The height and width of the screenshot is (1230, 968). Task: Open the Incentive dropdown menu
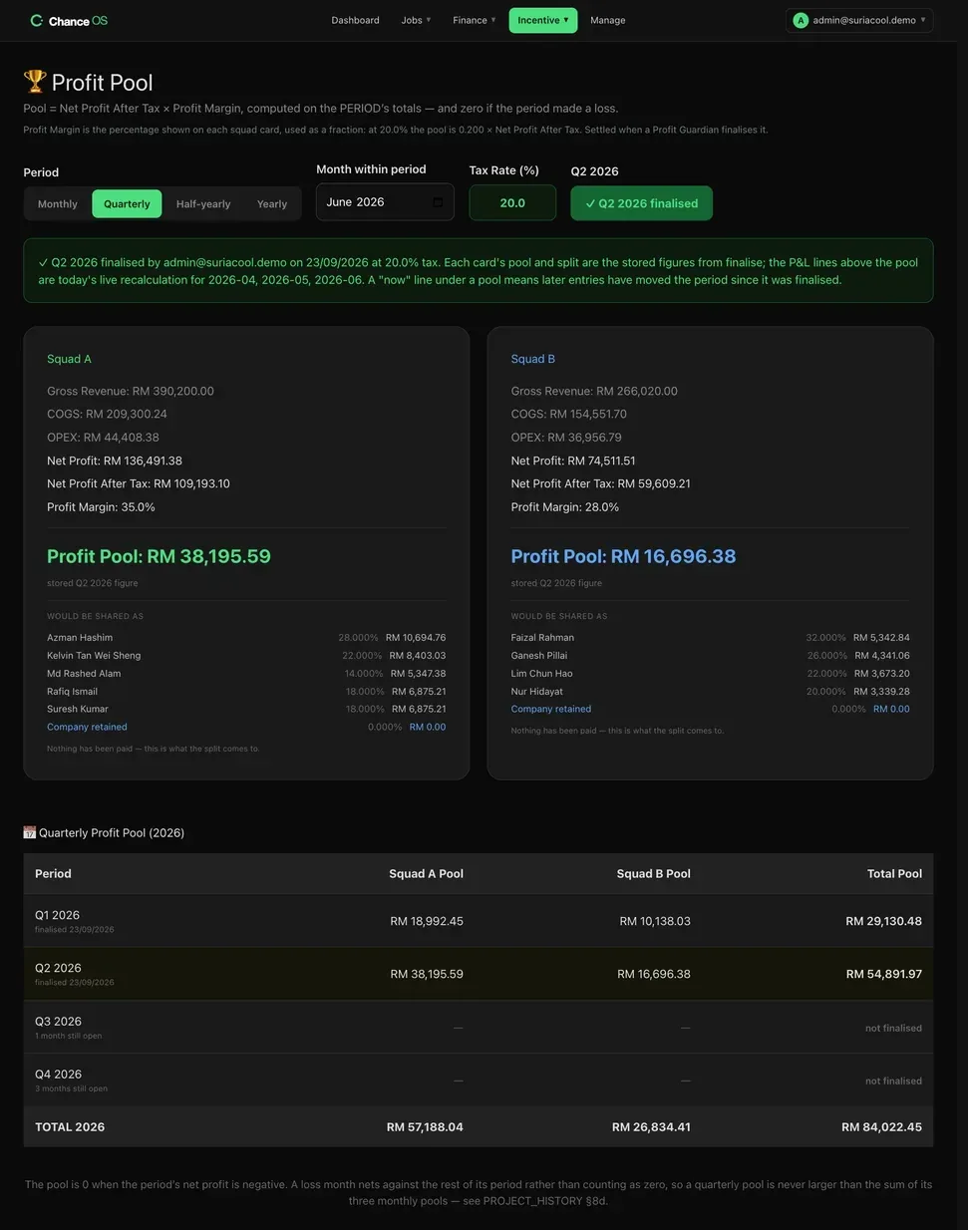tap(543, 20)
